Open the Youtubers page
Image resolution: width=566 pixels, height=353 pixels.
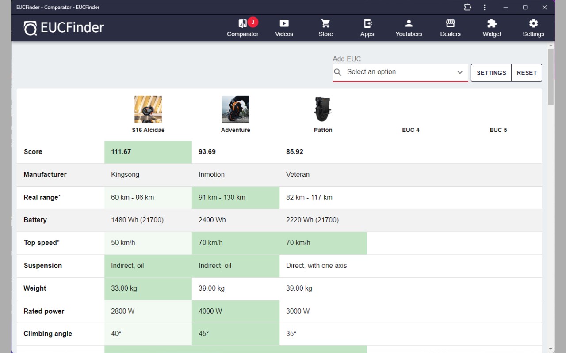(x=409, y=28)
